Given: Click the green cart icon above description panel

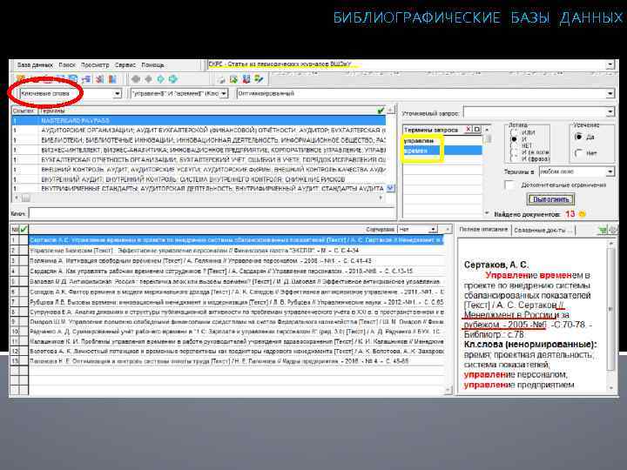Looking at the screenshot, I should pos(603,230).
